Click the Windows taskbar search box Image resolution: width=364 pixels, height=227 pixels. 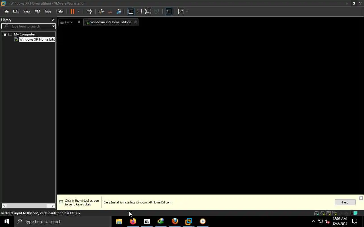[63, 221]
